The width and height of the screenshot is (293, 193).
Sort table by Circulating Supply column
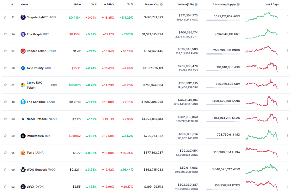pyautogui.click(x=224, y=4)
